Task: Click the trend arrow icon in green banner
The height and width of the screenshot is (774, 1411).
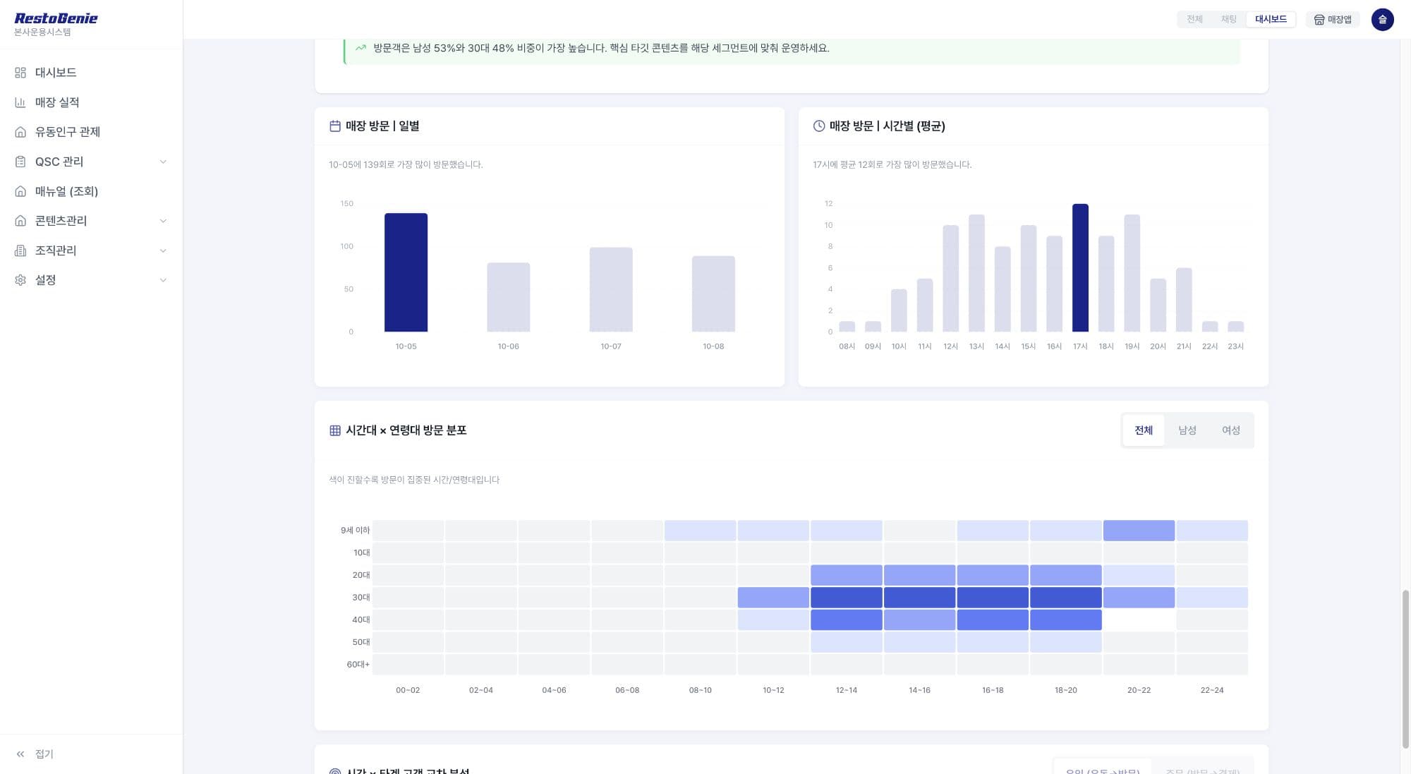Action: coord(361,48)
